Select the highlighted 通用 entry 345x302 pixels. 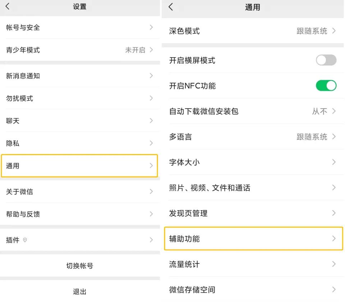[79, 166]
